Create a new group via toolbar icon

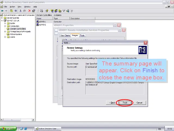(56, 11)
